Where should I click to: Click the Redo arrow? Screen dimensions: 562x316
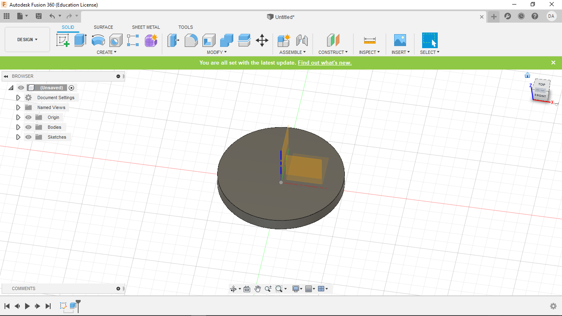pyautogui.click(x=69, y=16)
